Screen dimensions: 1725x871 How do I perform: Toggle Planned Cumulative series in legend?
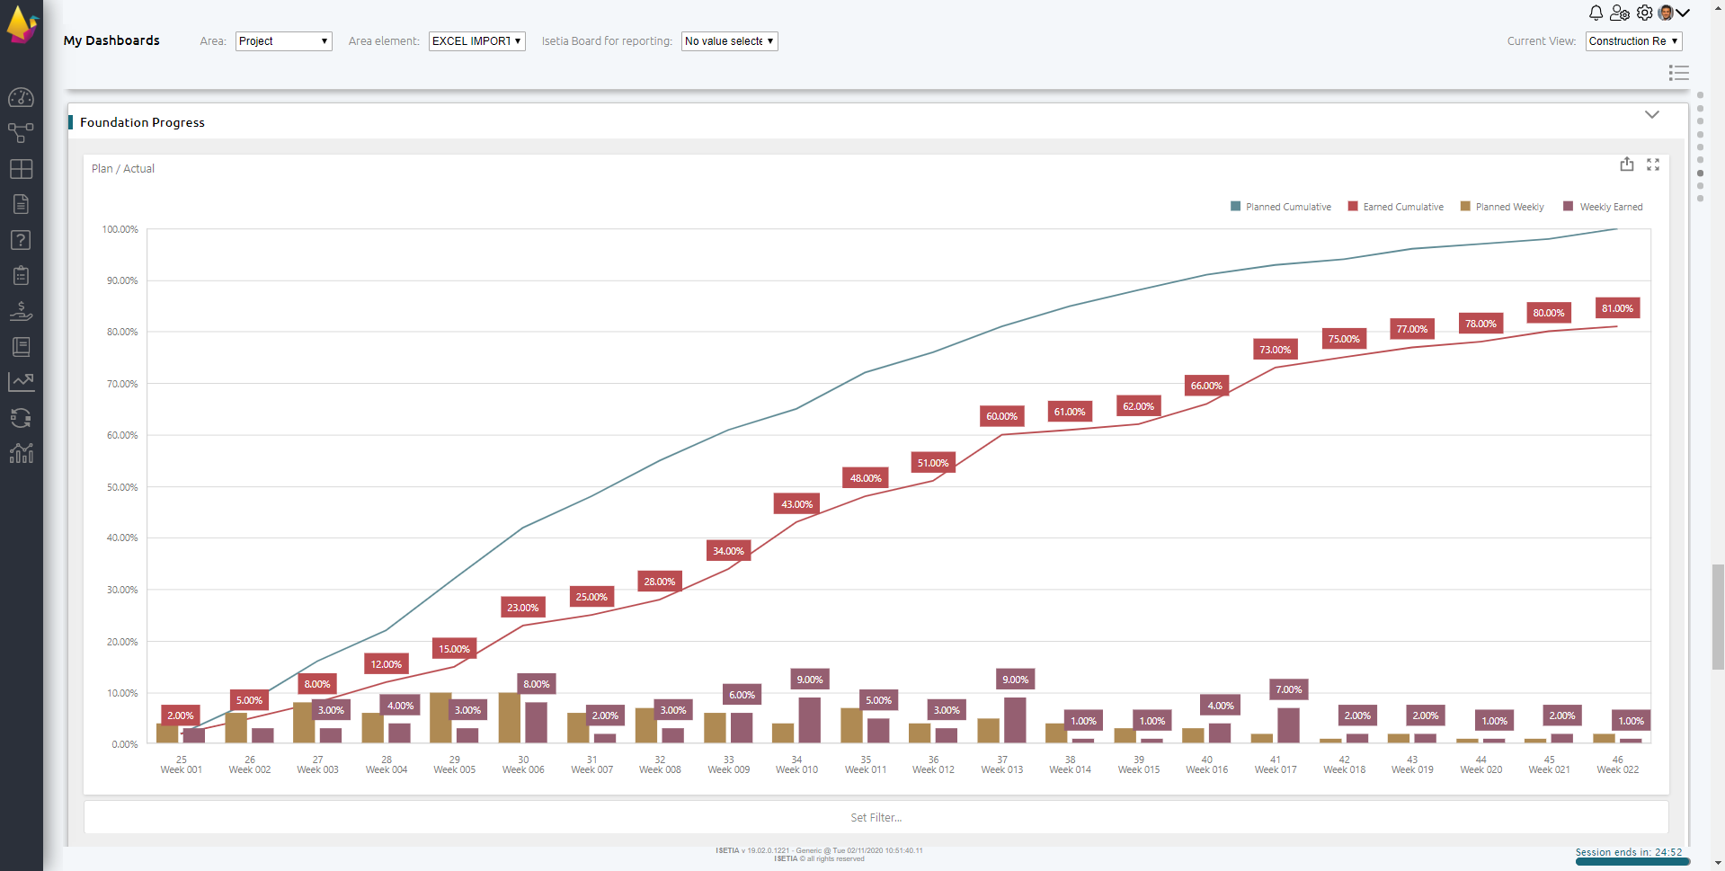(1280, 207)
